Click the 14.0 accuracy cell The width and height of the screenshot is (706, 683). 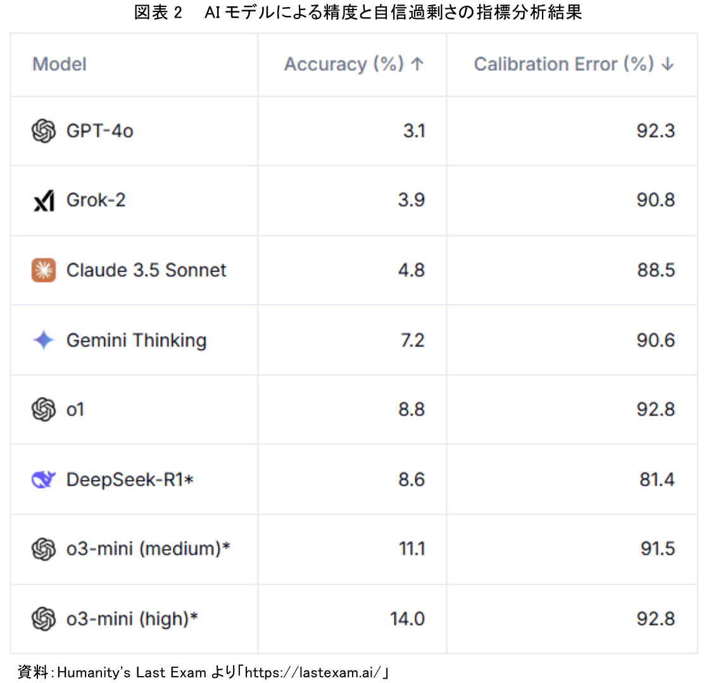point(407,618)
